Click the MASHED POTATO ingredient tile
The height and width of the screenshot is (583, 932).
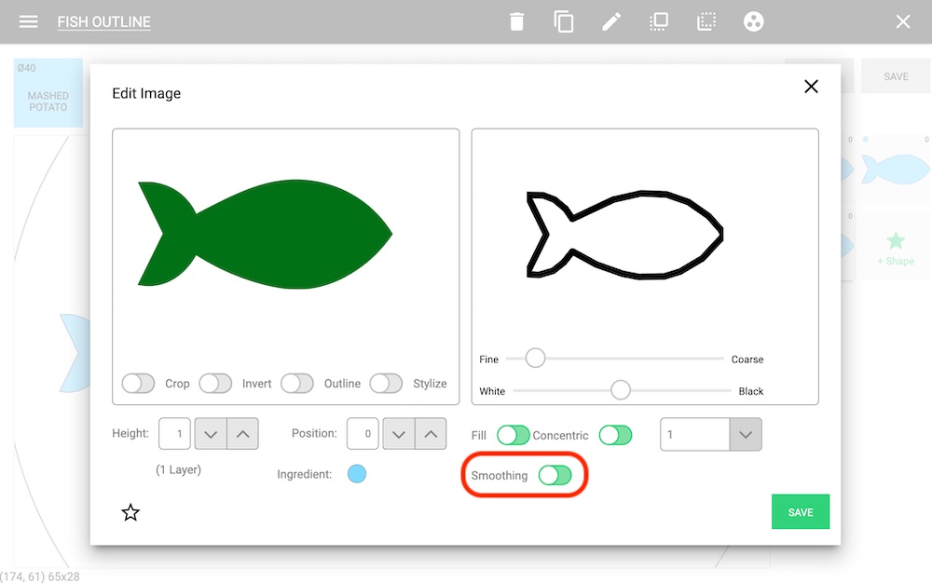pos(48,93)
